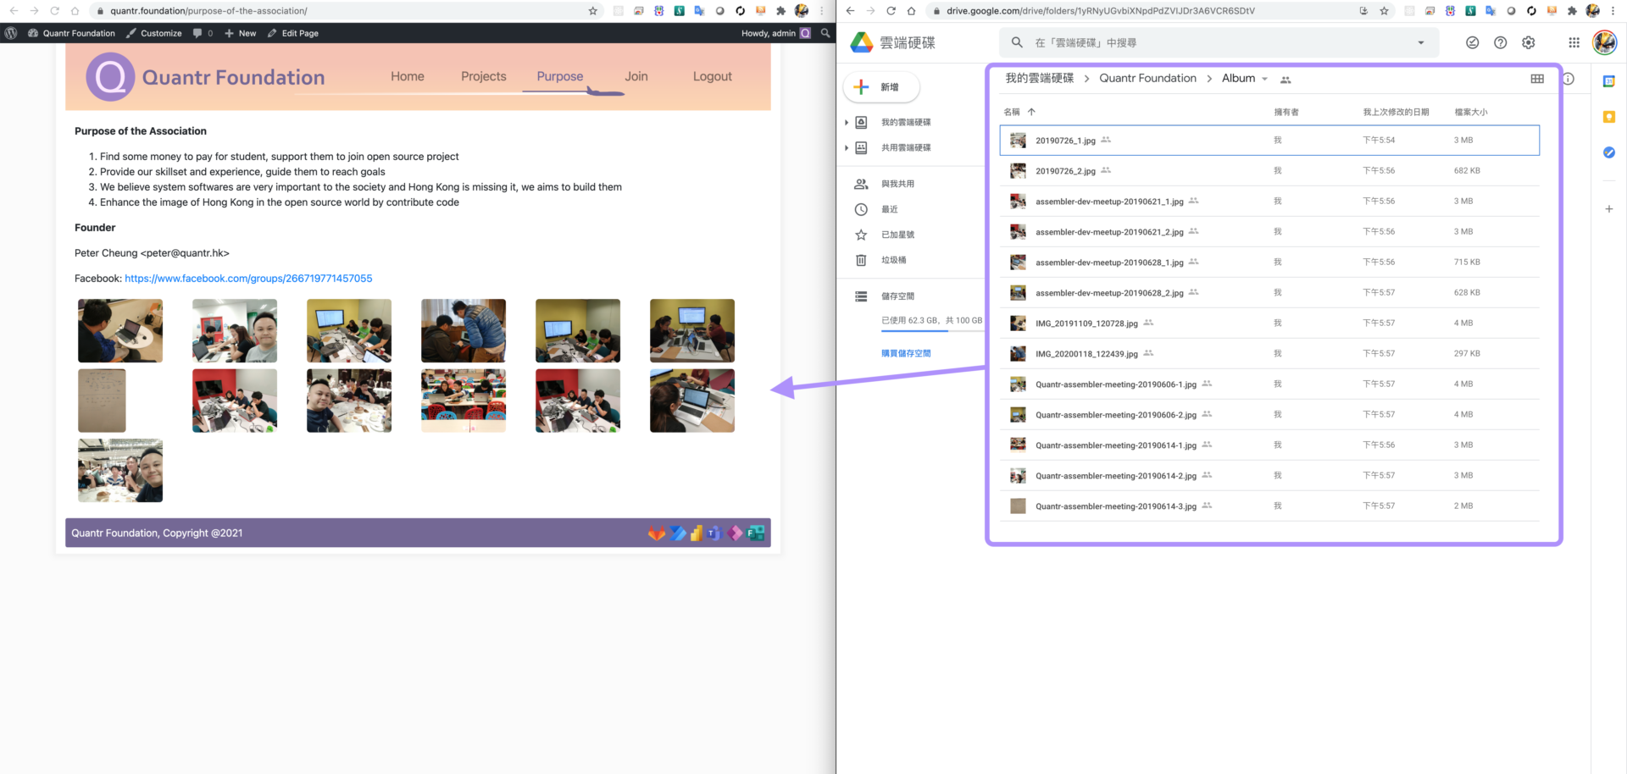
Task: Click the GitLab icon in the footer
Action: (657, 534)
